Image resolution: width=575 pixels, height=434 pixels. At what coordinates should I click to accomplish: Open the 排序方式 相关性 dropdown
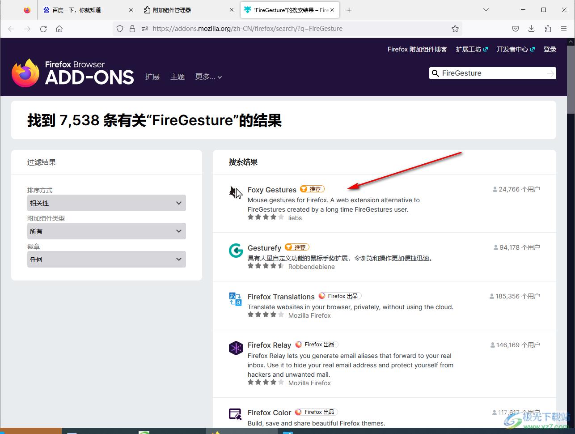106,203
